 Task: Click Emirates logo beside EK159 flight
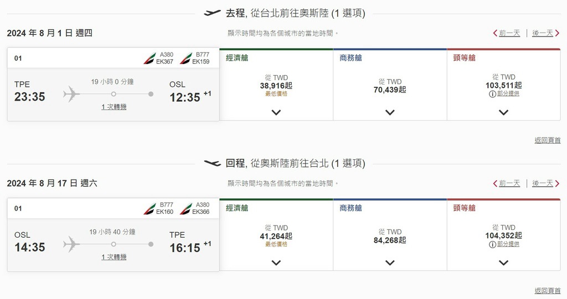pyautogui.click(x=185, y=58)
